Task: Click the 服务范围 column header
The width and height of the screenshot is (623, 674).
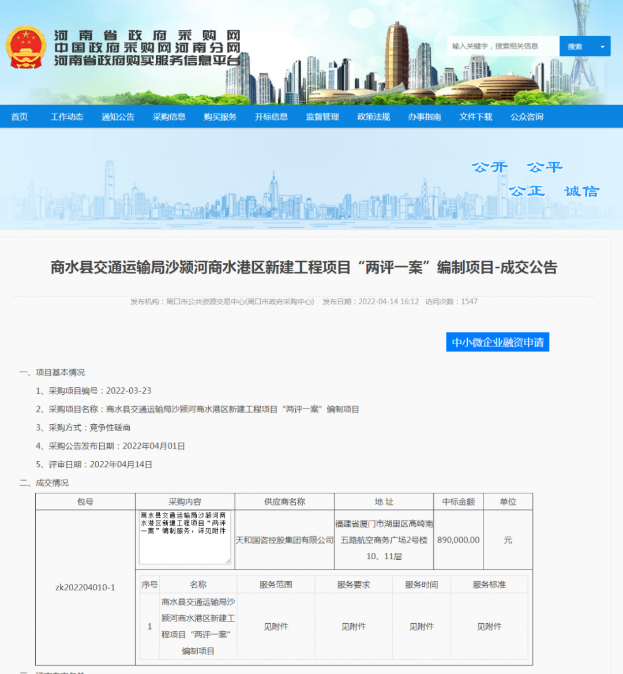Action: coord(276,585)
